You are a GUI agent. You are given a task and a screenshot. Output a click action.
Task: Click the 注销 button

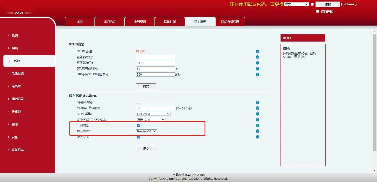pos(327,4)
